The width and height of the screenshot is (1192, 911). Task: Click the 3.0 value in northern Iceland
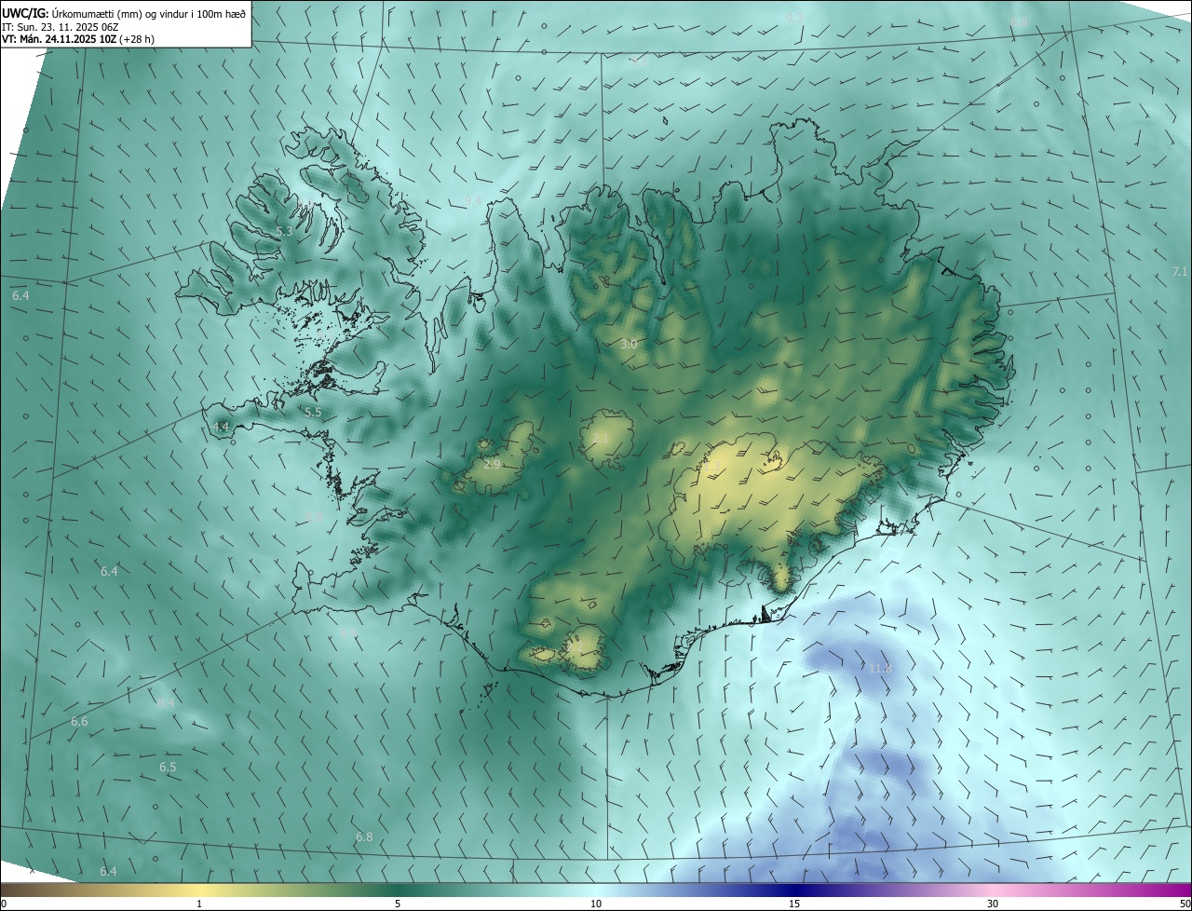629,344
